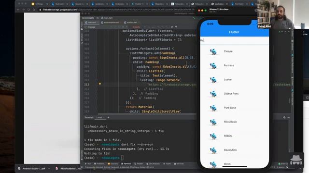Open the Services tool window

(179, 164)
